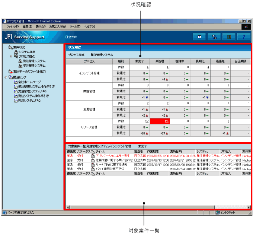Collapse the 関連リンク tree node

coord(6,77)
